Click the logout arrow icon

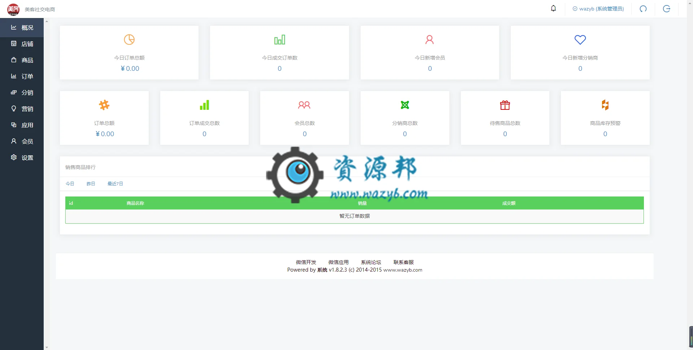(667, 9)
